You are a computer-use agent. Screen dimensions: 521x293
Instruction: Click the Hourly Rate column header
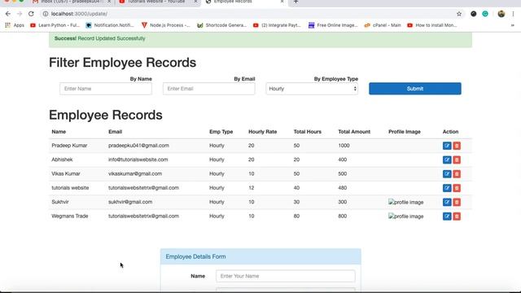262,132
